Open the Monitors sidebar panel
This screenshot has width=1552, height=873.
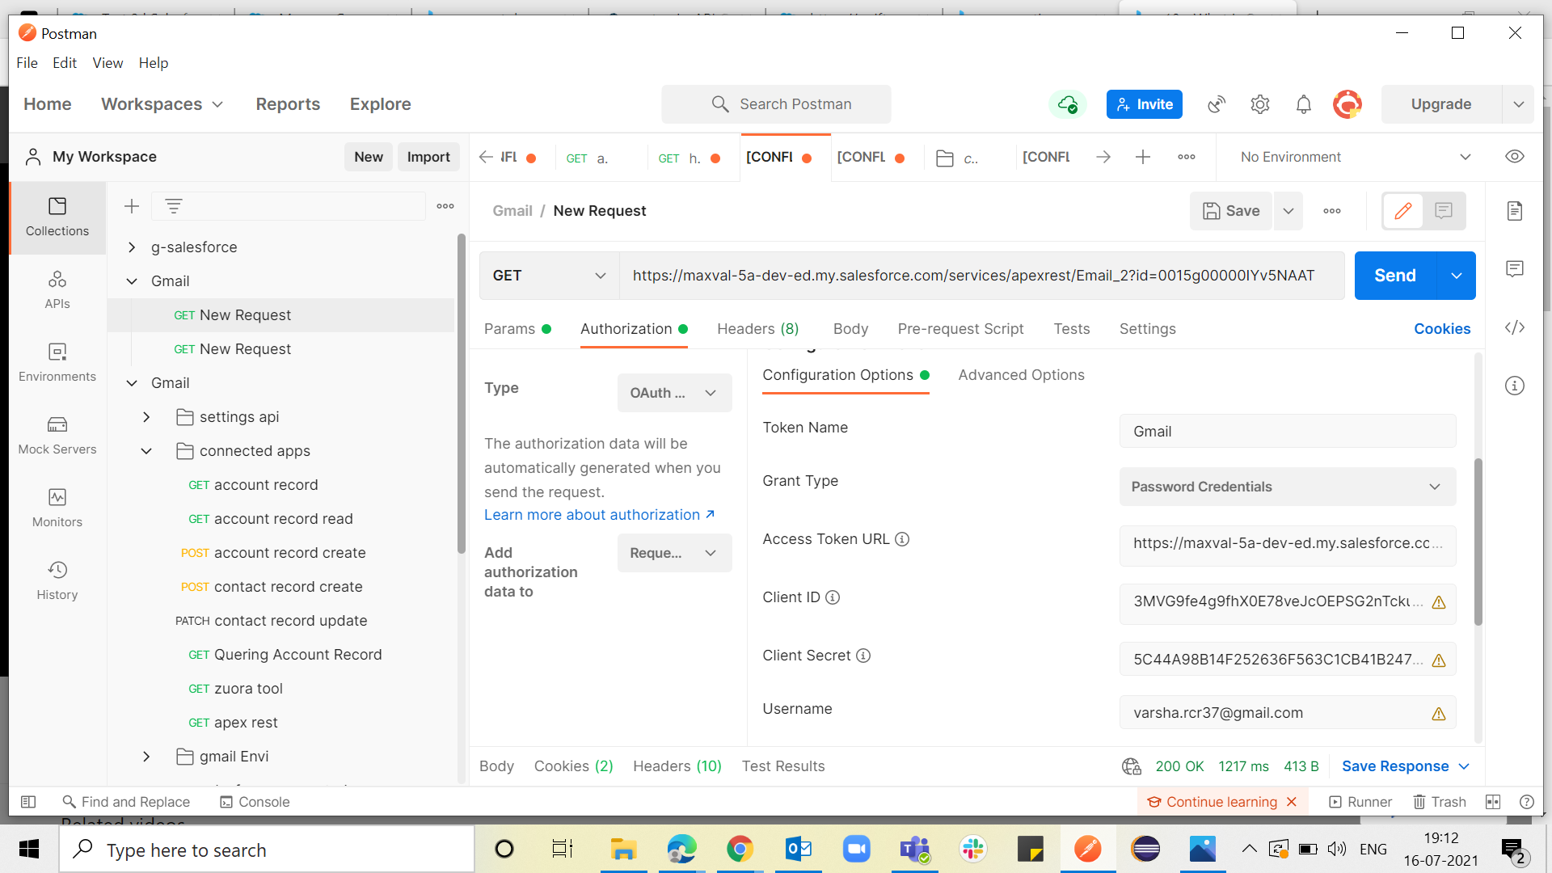57,508
